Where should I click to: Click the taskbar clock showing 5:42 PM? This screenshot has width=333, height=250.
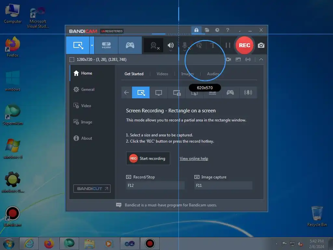click(x=317, y=244)
